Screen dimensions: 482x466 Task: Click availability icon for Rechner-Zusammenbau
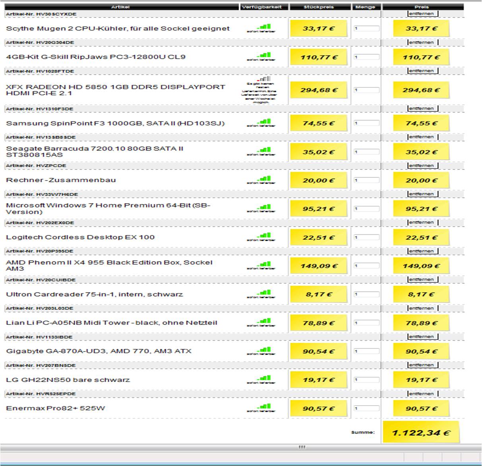click(x=264, y=179)
